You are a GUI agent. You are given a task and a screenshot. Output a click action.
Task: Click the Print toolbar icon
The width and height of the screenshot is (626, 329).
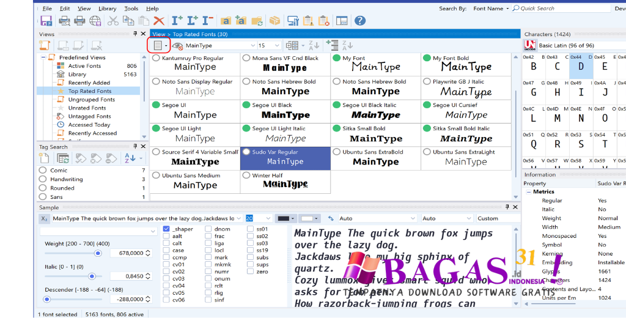click(79, 21)
